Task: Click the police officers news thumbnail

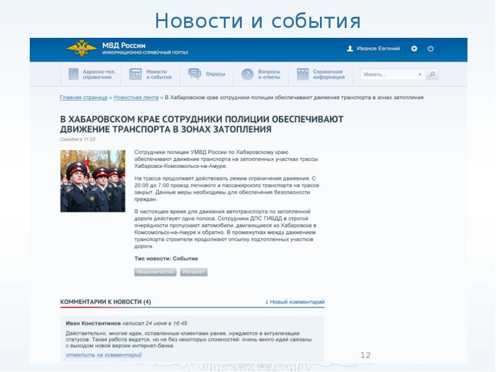Action: (x=92, y=181)
